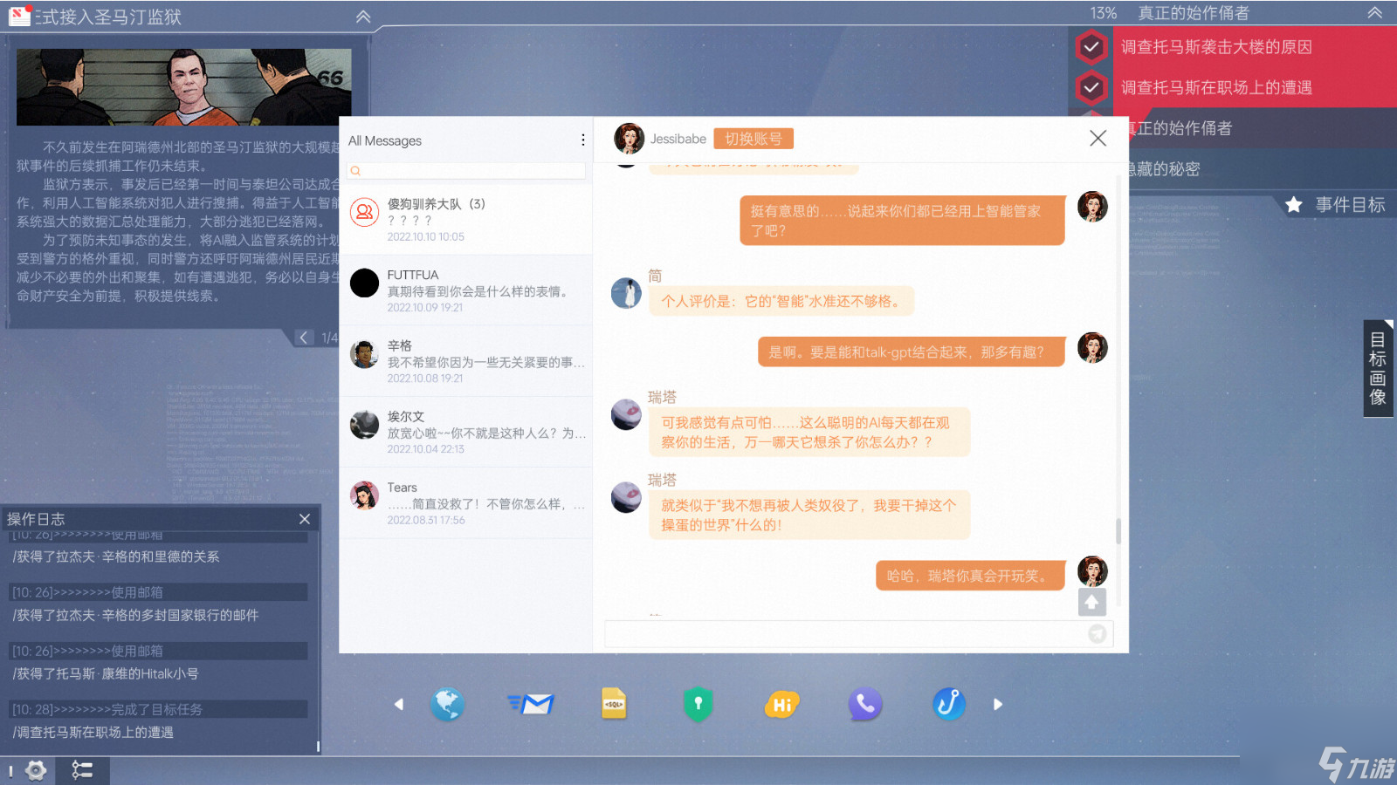Click Jessibabe profile avatar in chat header
1397x785 pixels.
629,139
